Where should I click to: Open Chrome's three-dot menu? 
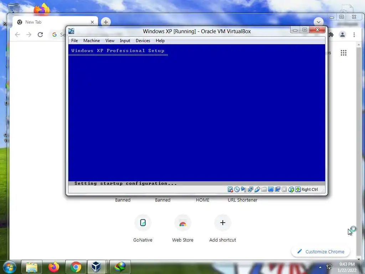tap(354, 35)
